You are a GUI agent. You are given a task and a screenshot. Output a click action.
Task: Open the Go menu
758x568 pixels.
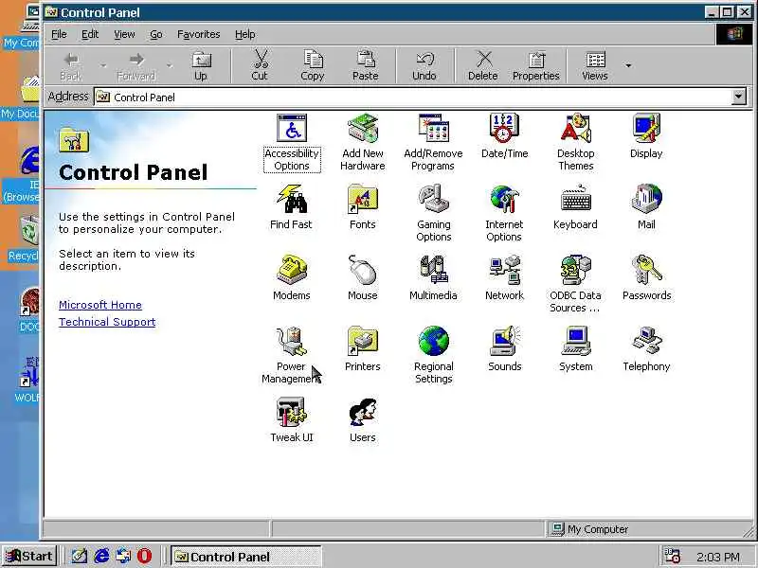click(155, 34)
